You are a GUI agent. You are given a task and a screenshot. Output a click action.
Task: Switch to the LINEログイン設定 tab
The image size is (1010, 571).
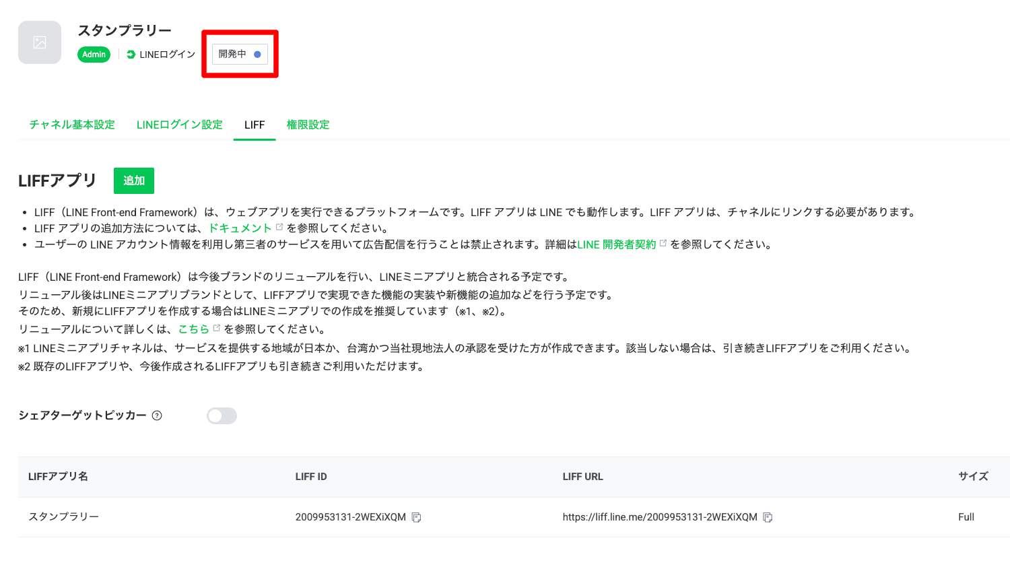tap(179, 125)
